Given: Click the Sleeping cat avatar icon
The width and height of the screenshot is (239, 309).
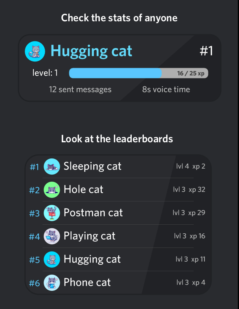Looking at the screenshot, I should 51,167.
